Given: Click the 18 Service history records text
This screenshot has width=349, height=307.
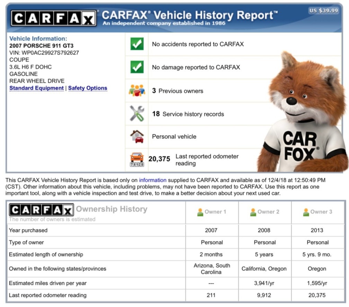Looking at the screenshot, I should [x=188, y=114].
